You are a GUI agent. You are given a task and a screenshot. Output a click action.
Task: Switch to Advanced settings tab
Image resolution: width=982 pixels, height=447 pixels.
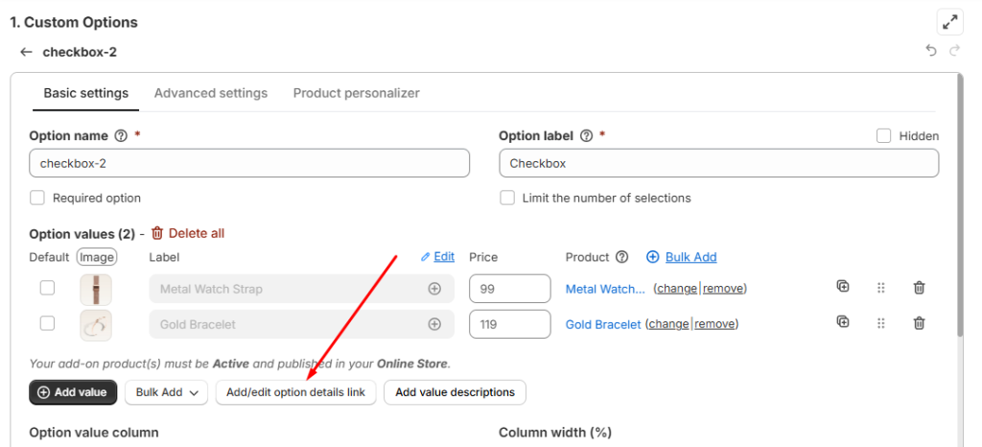point(211,93)
